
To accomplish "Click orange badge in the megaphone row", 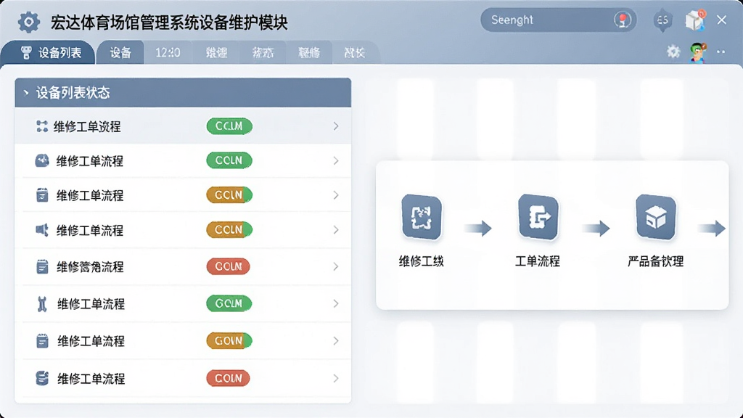I will (229, 229).
